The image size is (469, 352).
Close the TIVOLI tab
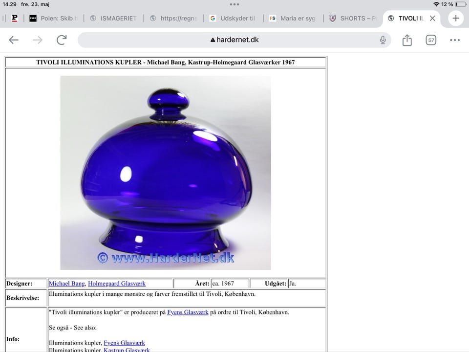(432, 18)
